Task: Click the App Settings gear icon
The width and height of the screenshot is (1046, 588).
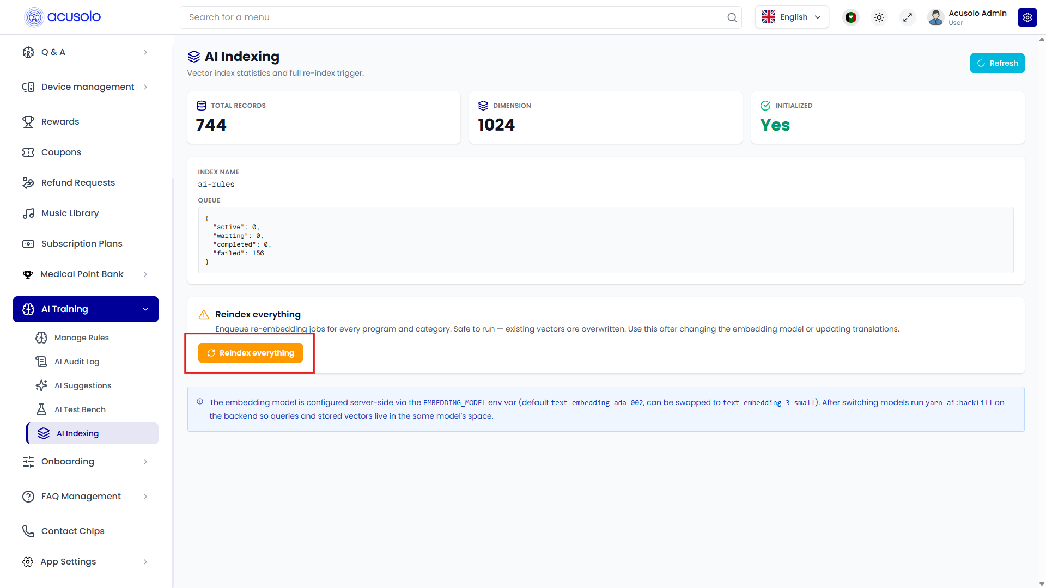Action: pos(28,562)
